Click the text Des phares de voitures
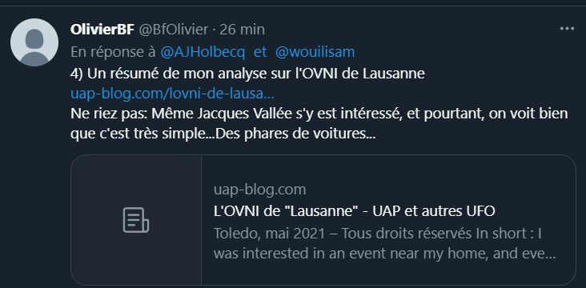 point(296,134)
